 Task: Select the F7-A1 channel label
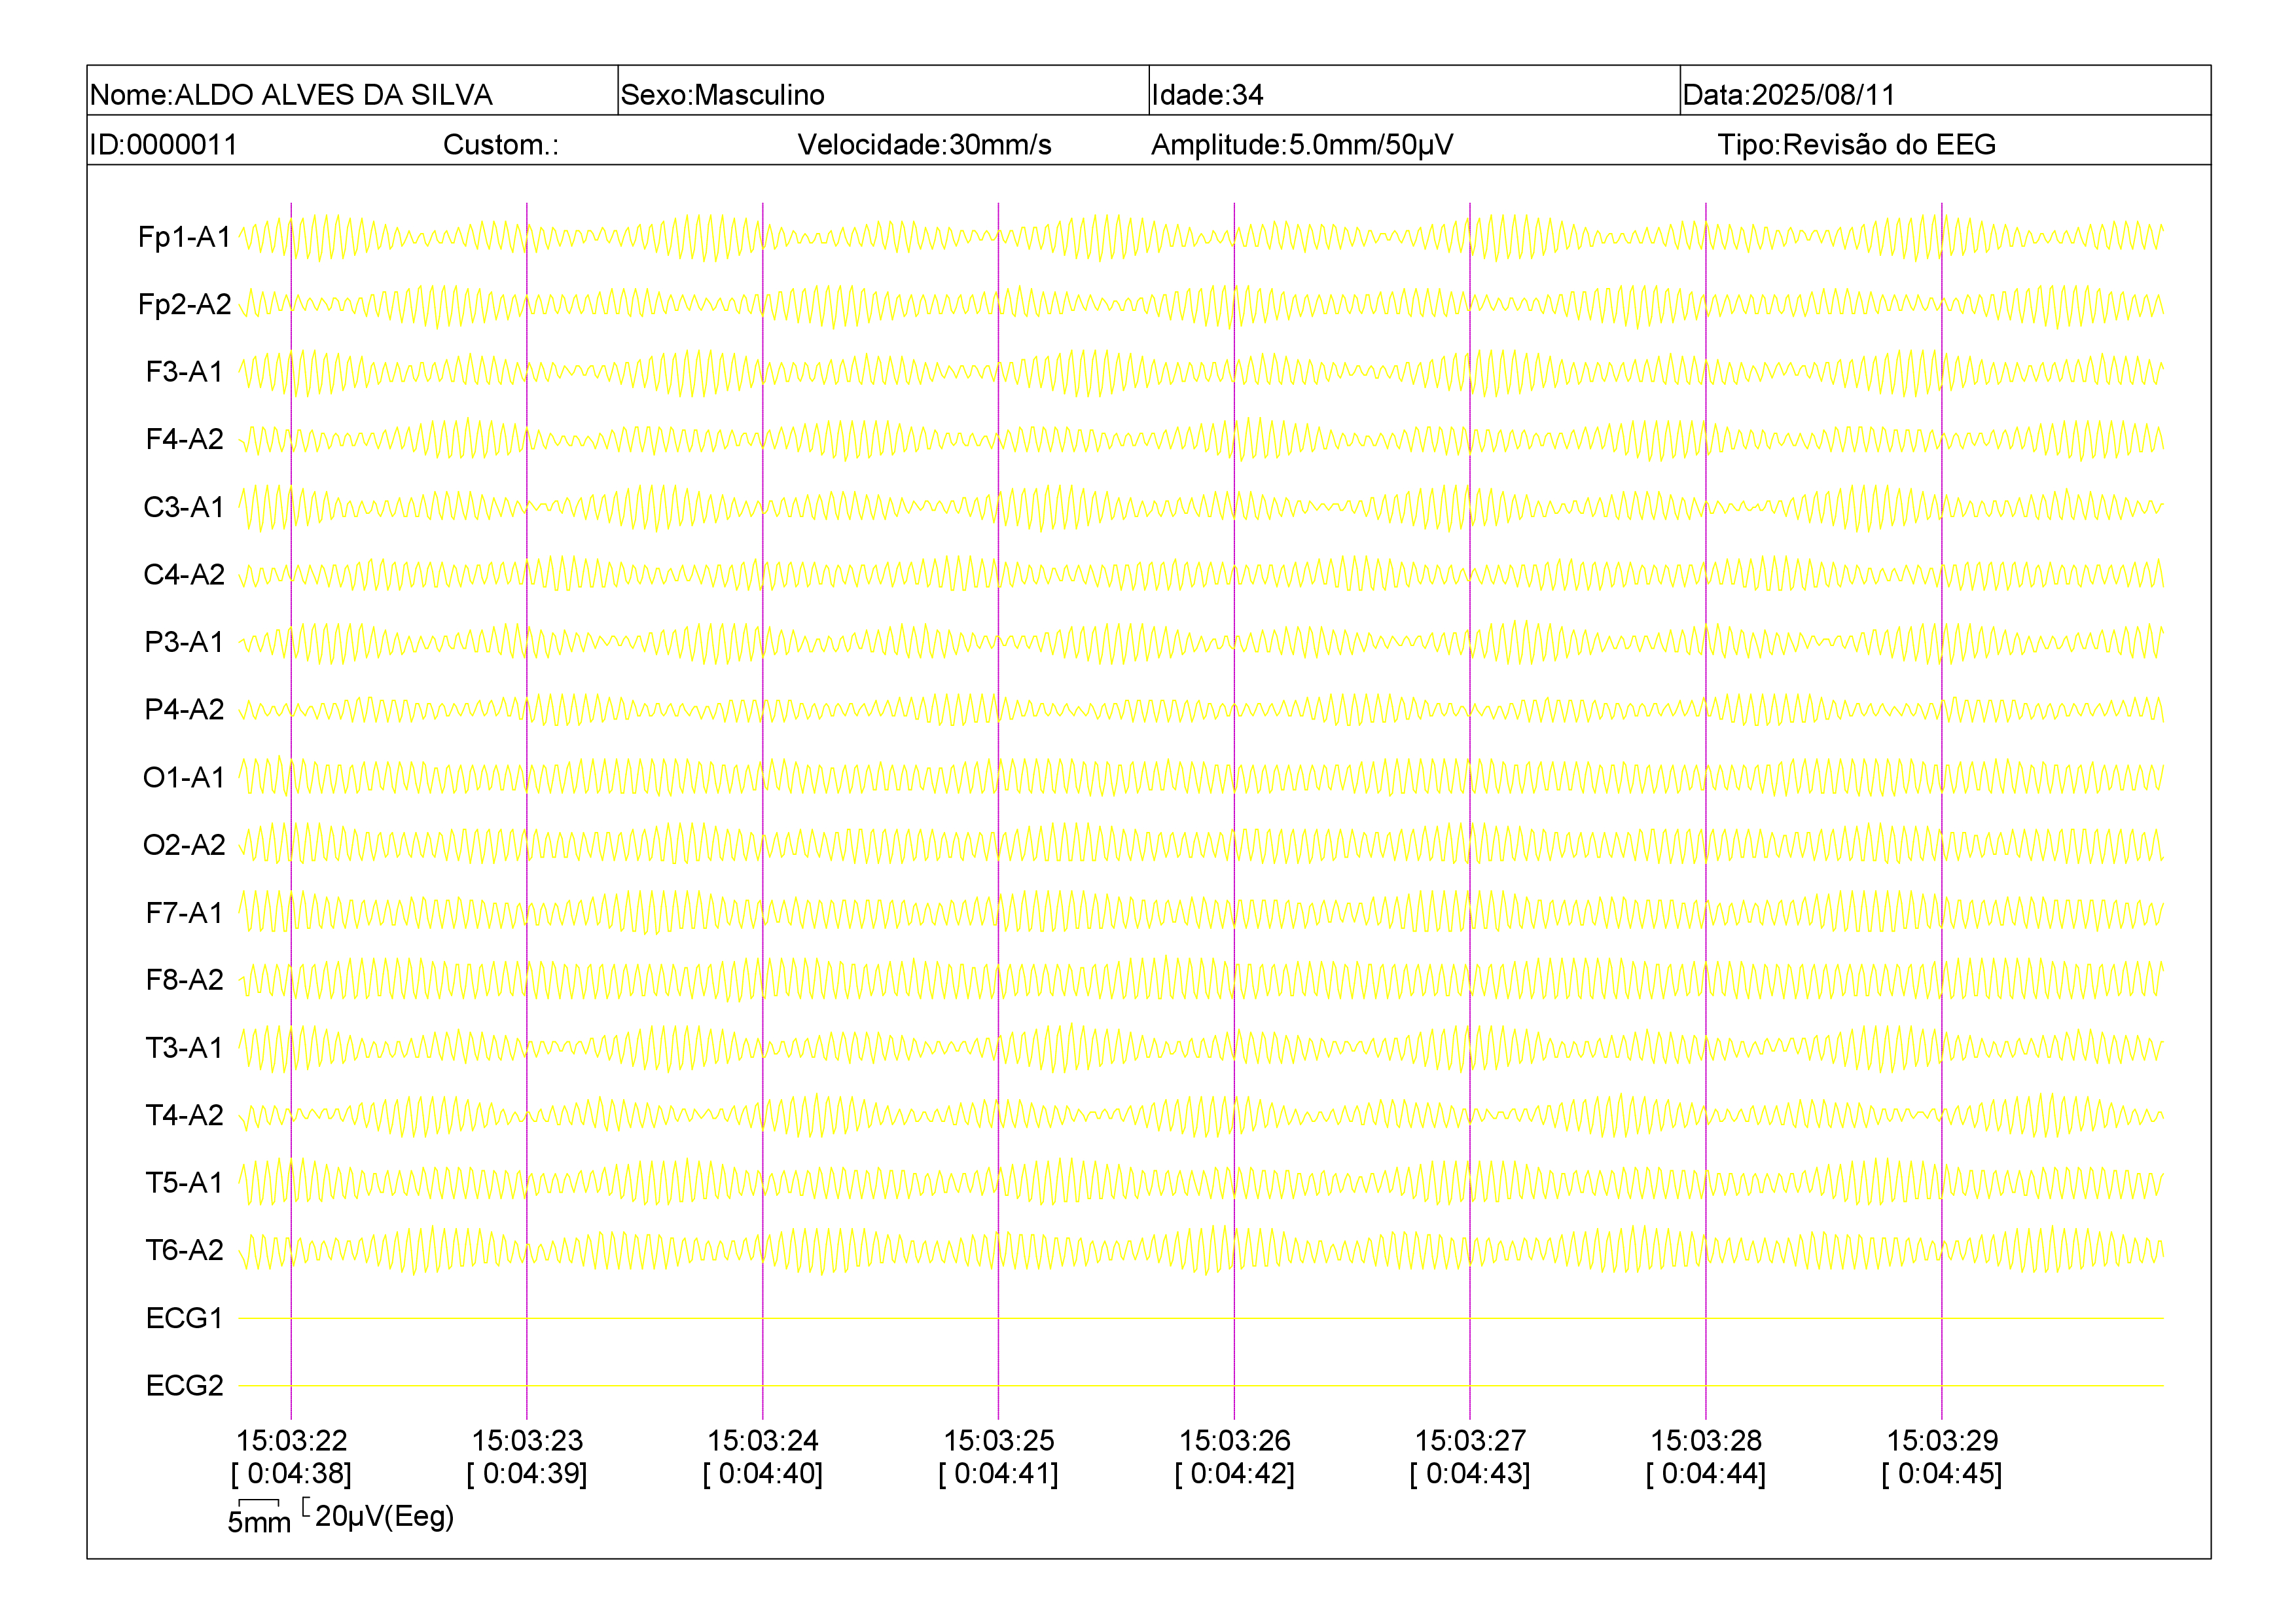pos(185,912)
